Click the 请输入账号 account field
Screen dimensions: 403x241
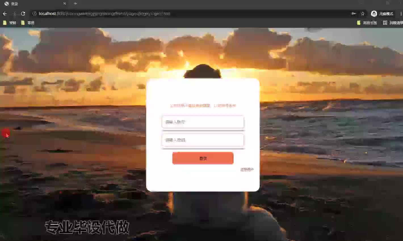point(203,122)
